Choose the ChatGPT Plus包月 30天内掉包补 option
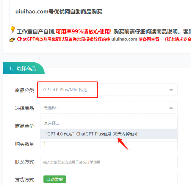Screen dimensions: 191x185 tap(109, 134)
